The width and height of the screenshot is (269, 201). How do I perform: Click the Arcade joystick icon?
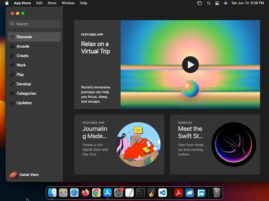point(12,46)
